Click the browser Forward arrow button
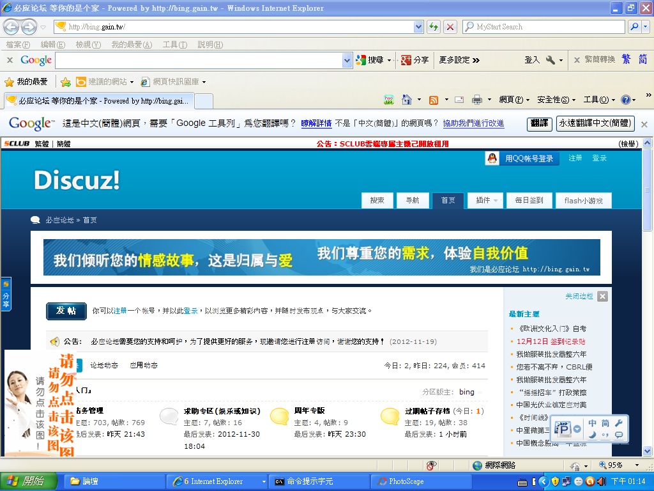The width and height of the screenshot is (654, 491). 28,27
